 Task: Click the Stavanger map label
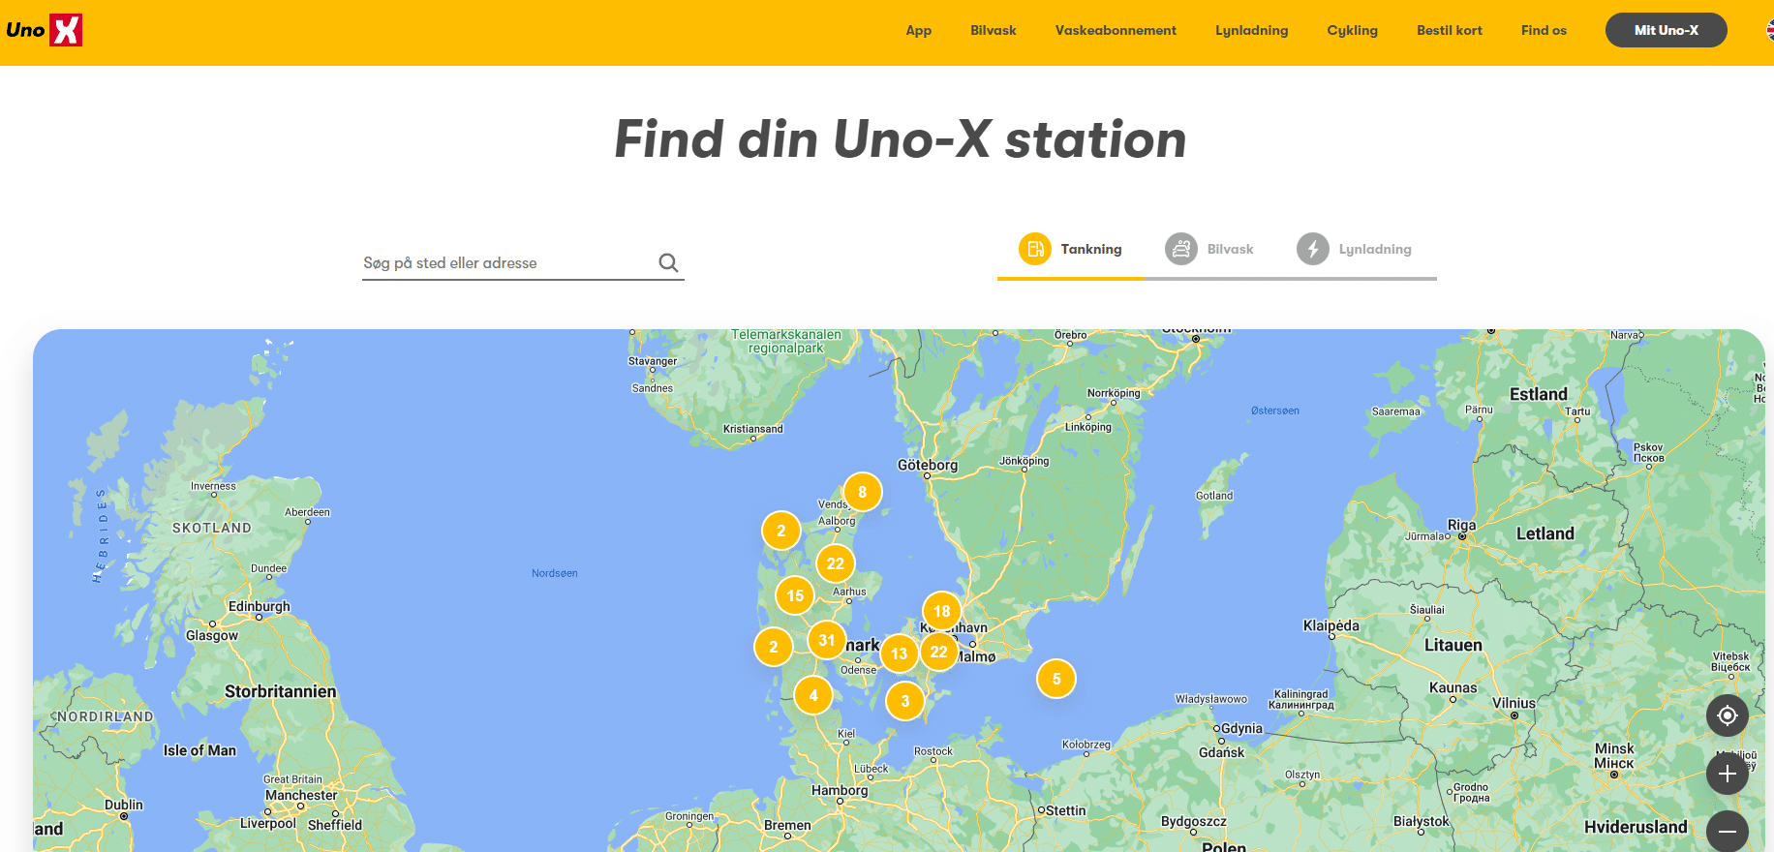(x=653, y=361)
